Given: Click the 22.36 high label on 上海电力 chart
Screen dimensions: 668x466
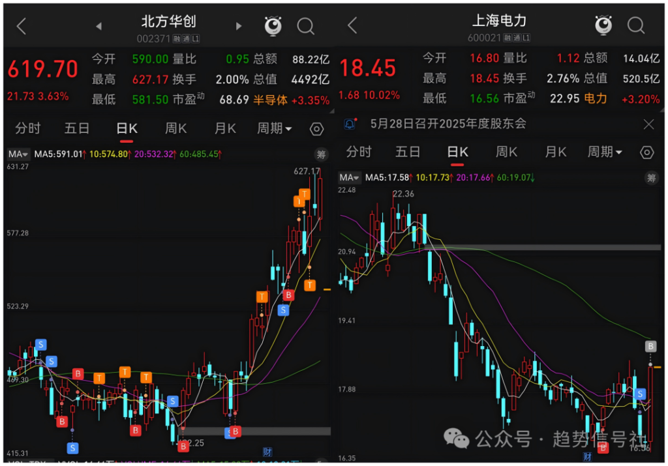Looking at the screenshot, I should 403,194.
